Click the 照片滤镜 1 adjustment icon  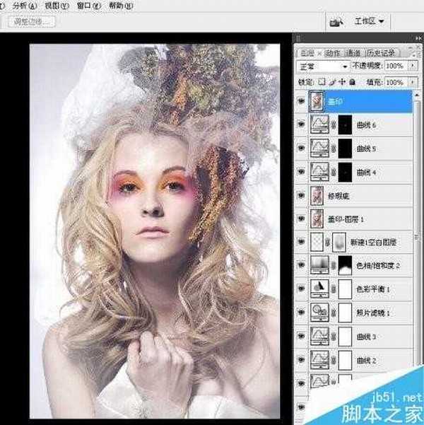(x=319, y=312)
